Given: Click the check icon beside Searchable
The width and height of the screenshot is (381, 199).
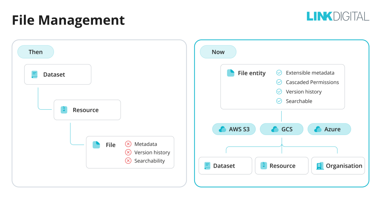Looking at the screenshot, I should (279, 101).
